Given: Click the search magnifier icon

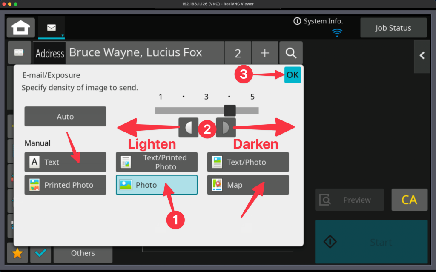Looking at the screenshot, I should coord(291,53).
